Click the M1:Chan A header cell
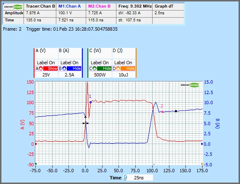Screen dimensions: 240x184 tap(71, 7)
